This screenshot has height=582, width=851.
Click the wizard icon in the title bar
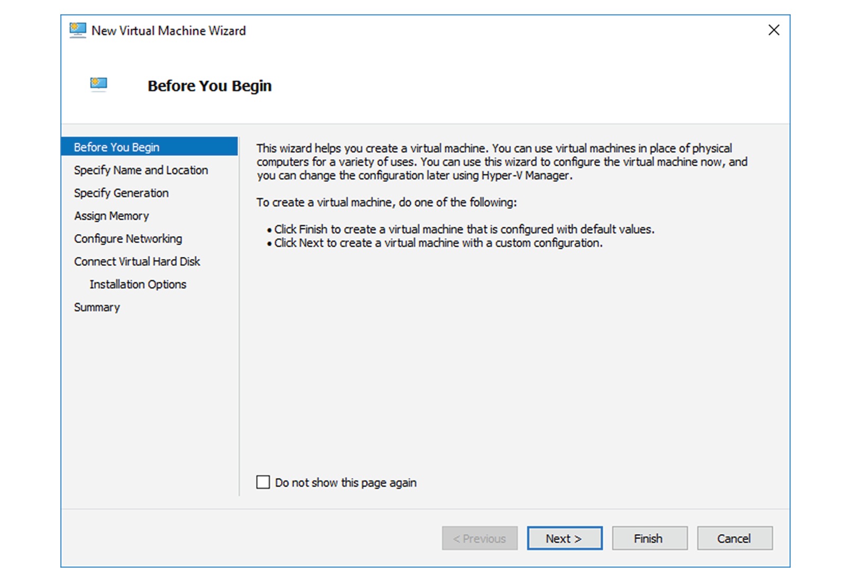point(77,30)
